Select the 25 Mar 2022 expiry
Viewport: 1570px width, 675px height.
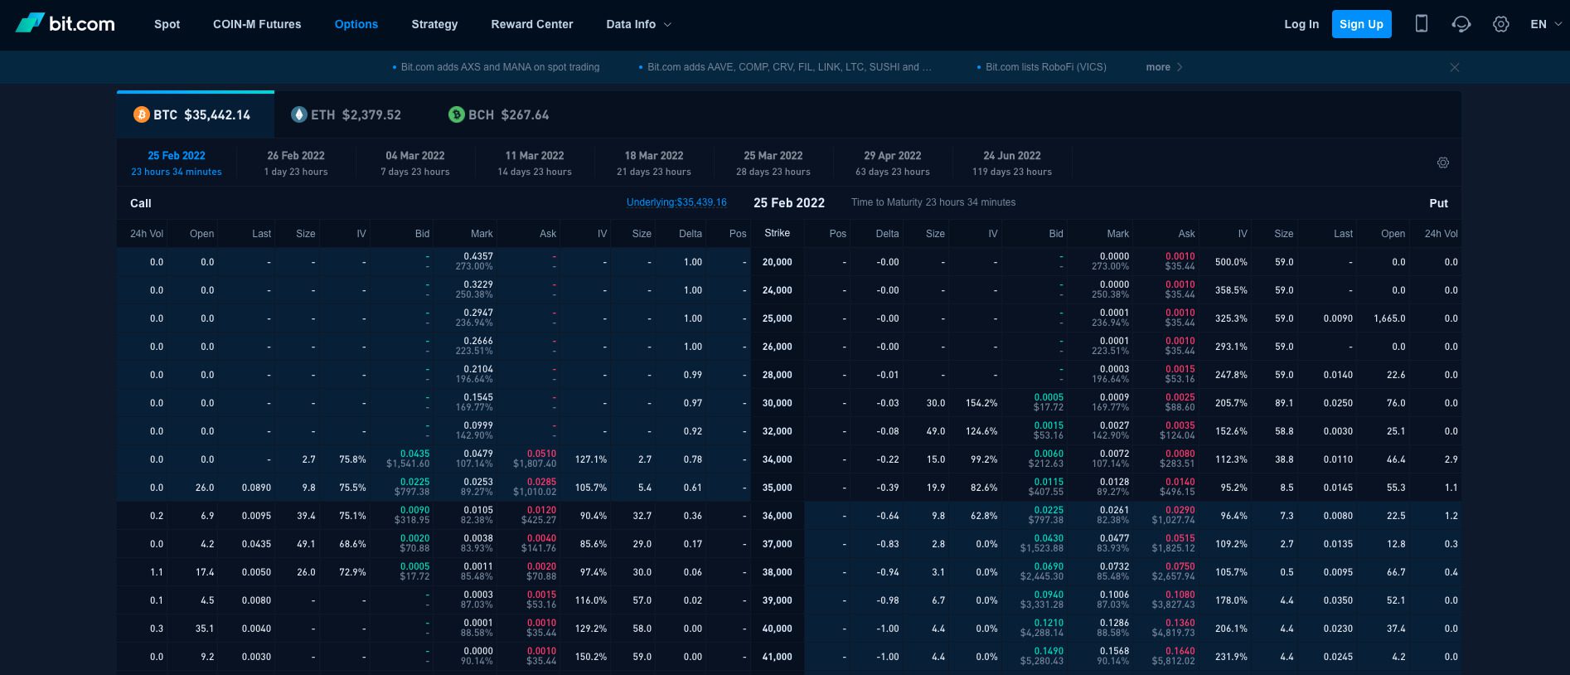coord(773,163)
